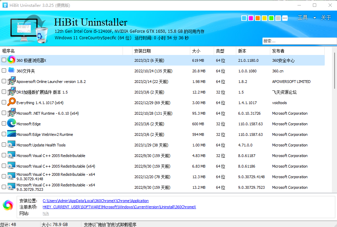Click the 360文件夹 folder icon

pos(11,71)
